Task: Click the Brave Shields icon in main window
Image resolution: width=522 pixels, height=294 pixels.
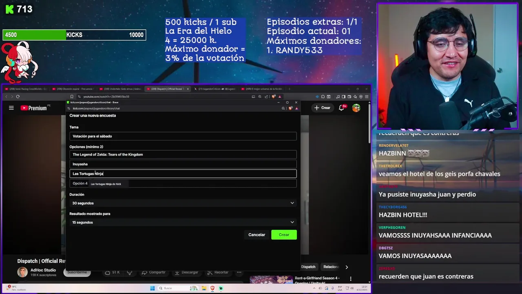Action: point(274,97)
